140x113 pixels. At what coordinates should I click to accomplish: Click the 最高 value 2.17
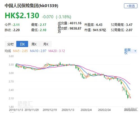(x=43, y=25)
